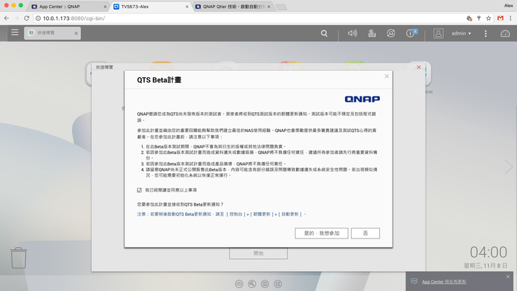Close the QNAP Qtier browser tab
Screen dimensions: 517x291
268,6
